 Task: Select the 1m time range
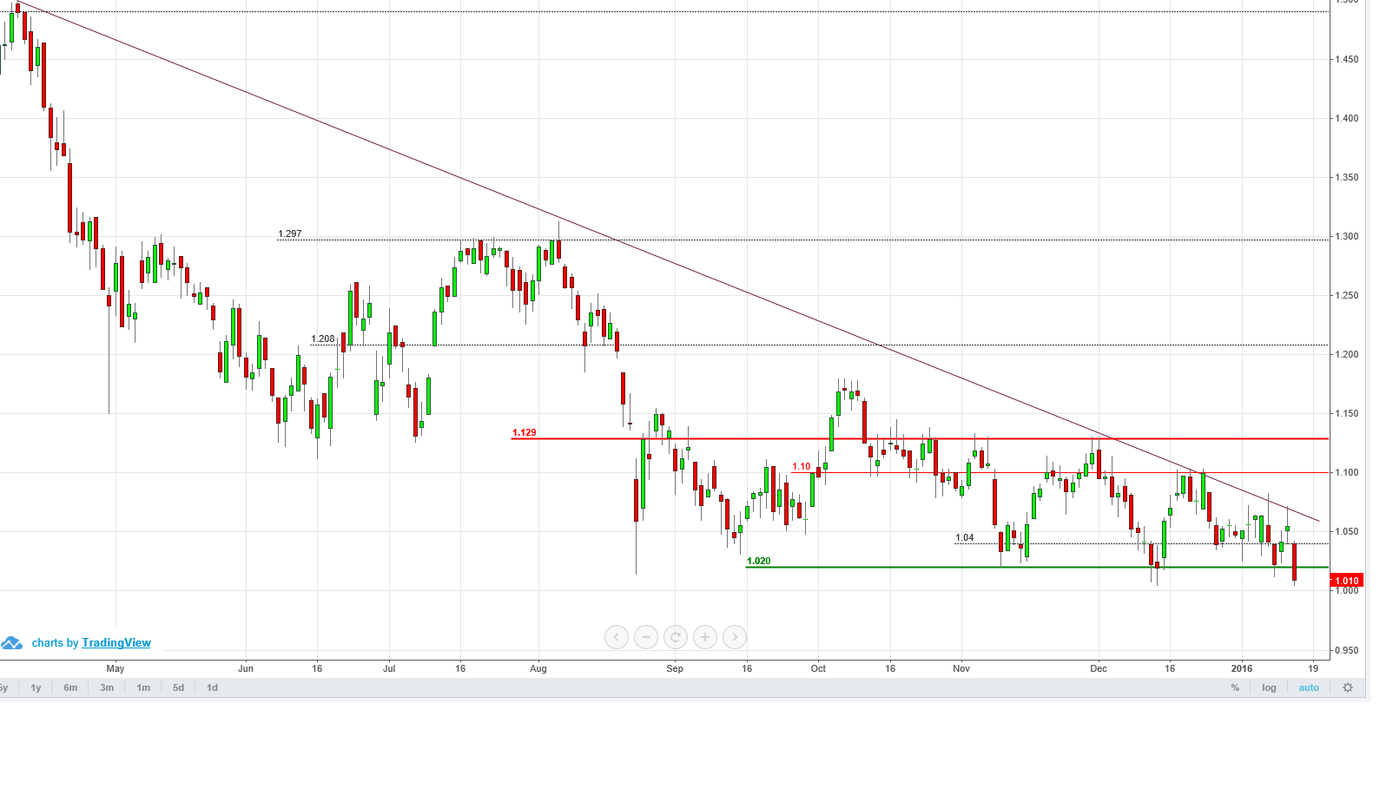point(143,687)
